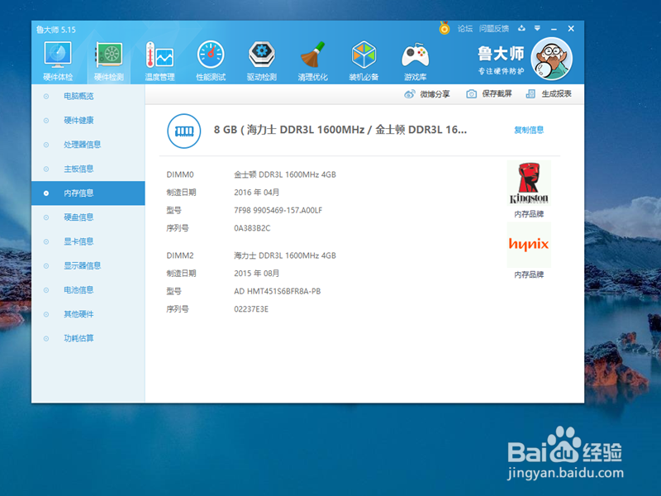Click 海力士 DDR3L 1600MHz 4GB text
Image resolution: width=661 pixels, height=496 pixels.
285,255
